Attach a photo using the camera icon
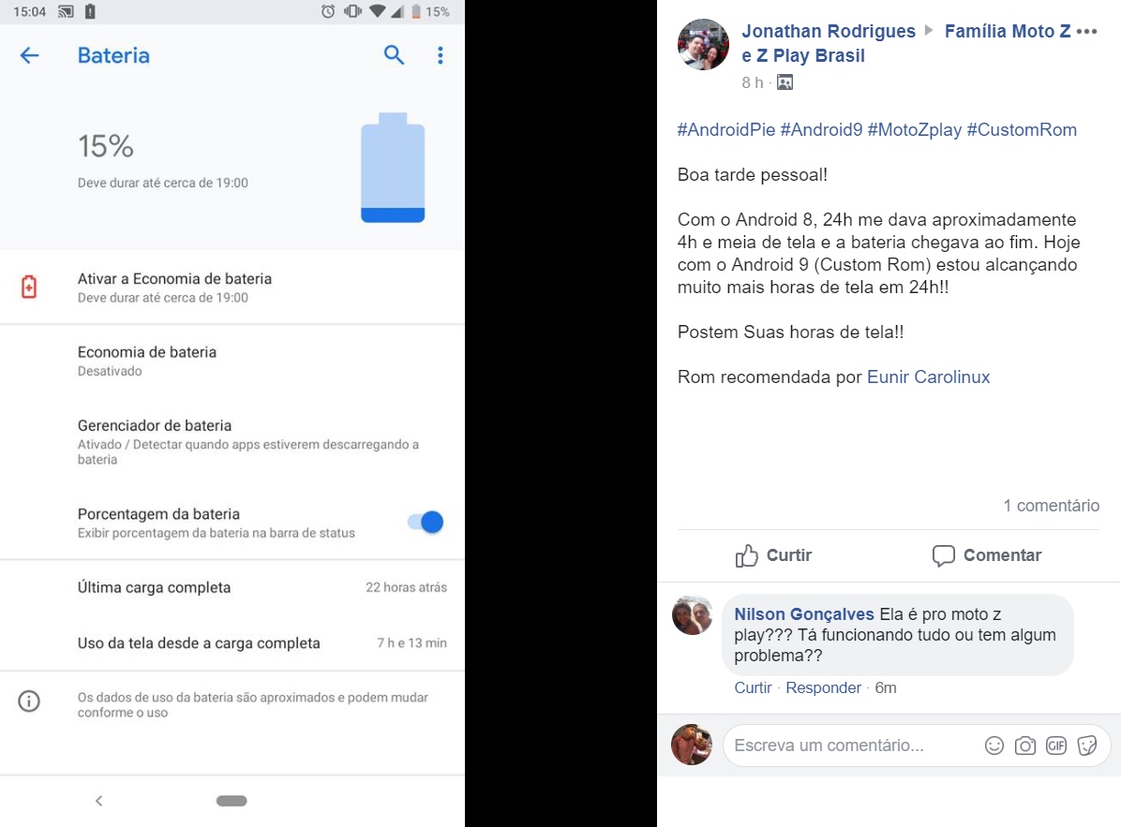The image size is (1121, 827). click(1025, 746)
